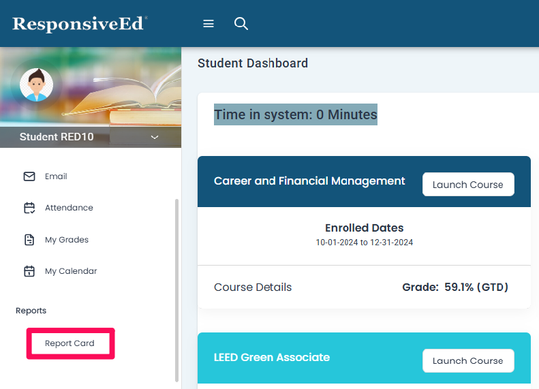The width and height of the screenshot is (539, 389).
Task: Go to My Calendar sidebar label
Action: point(71,271)
